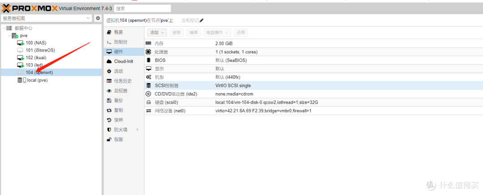Click the display monitor row icon
Screen dimensions: 483x195
148,69
